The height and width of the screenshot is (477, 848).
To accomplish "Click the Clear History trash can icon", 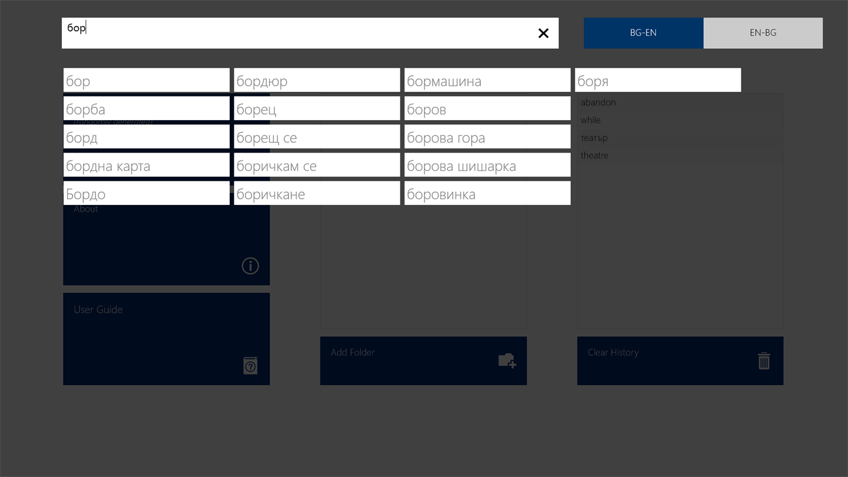I will tap(764, 360).
